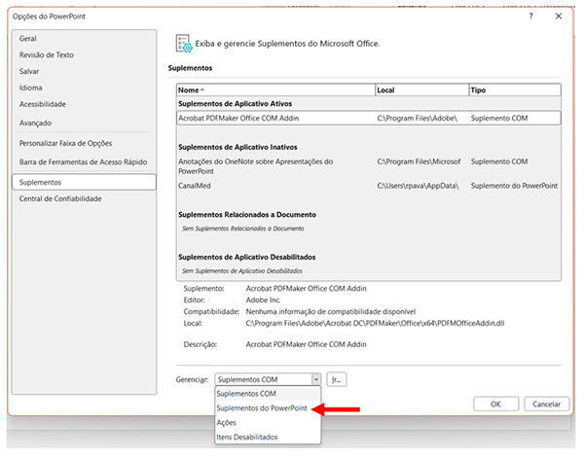Select Anotações do OneNote add-in row
The height and width of the screenshot is (458, 584).
coord(369,166)
